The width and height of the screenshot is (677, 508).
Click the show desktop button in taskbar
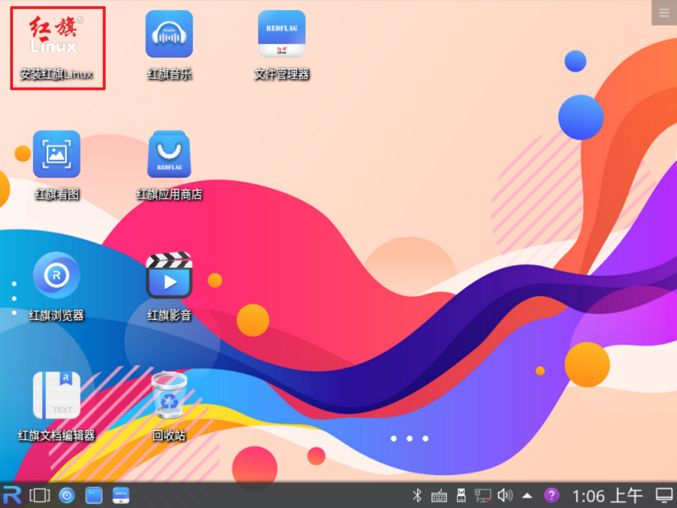point(664,495)
